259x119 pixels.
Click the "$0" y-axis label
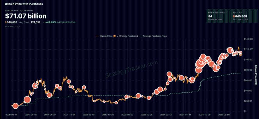pos(245,111)
